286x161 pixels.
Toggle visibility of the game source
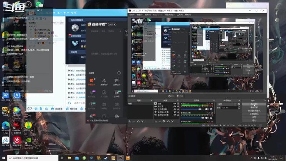tap(174, 106)
